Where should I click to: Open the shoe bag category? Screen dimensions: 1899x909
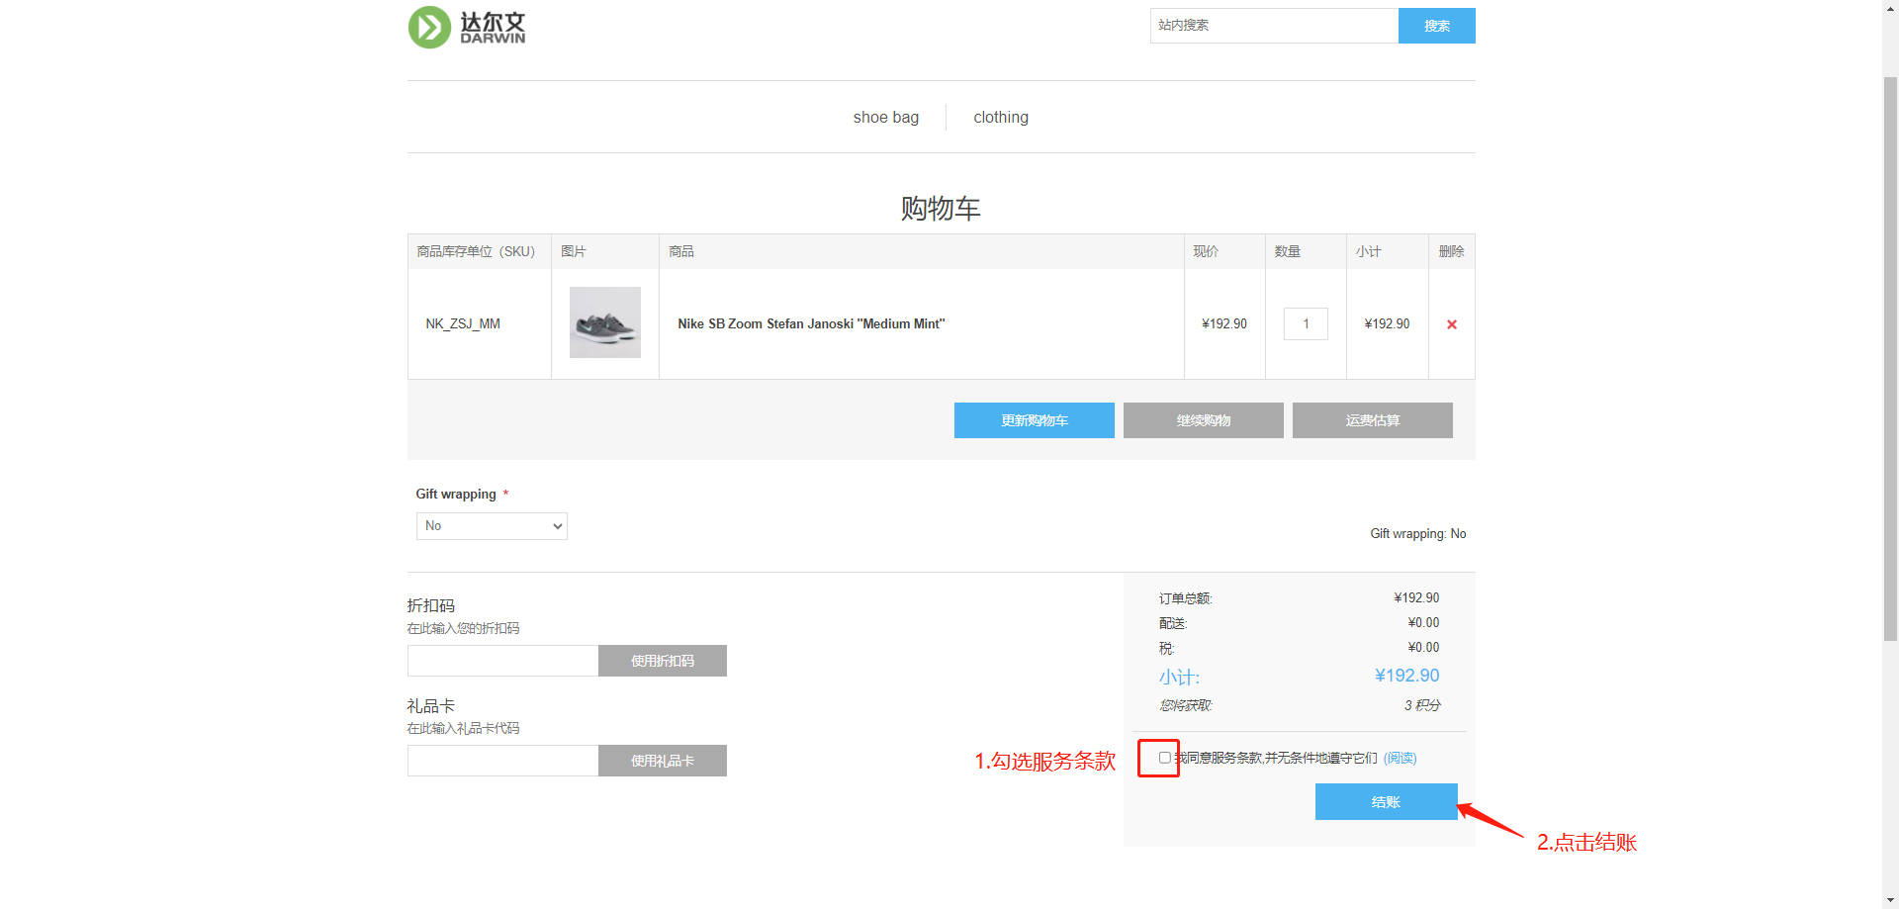[x=885, y=118]
